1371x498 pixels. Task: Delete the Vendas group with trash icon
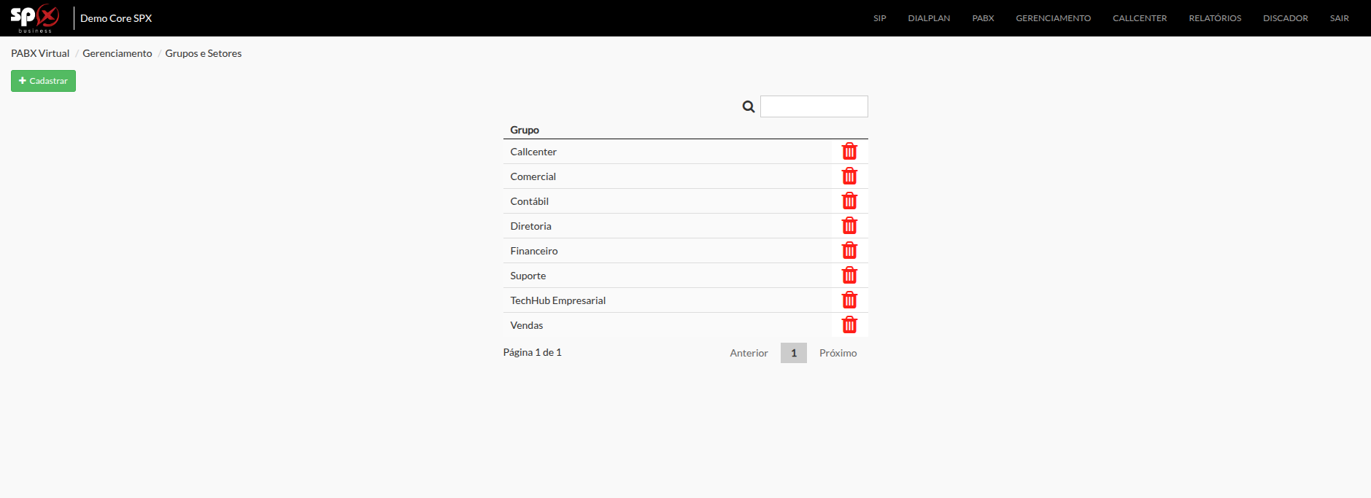point(849,325)
